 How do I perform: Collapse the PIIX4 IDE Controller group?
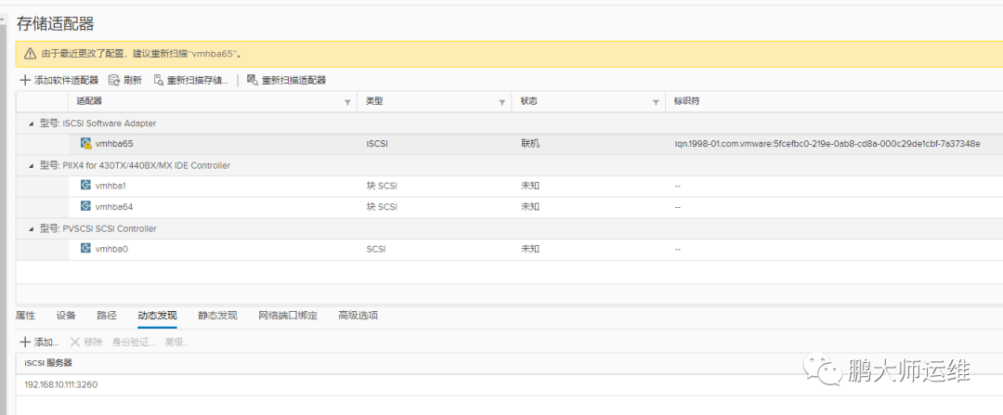pyautogui.click(x=33, y=165)
